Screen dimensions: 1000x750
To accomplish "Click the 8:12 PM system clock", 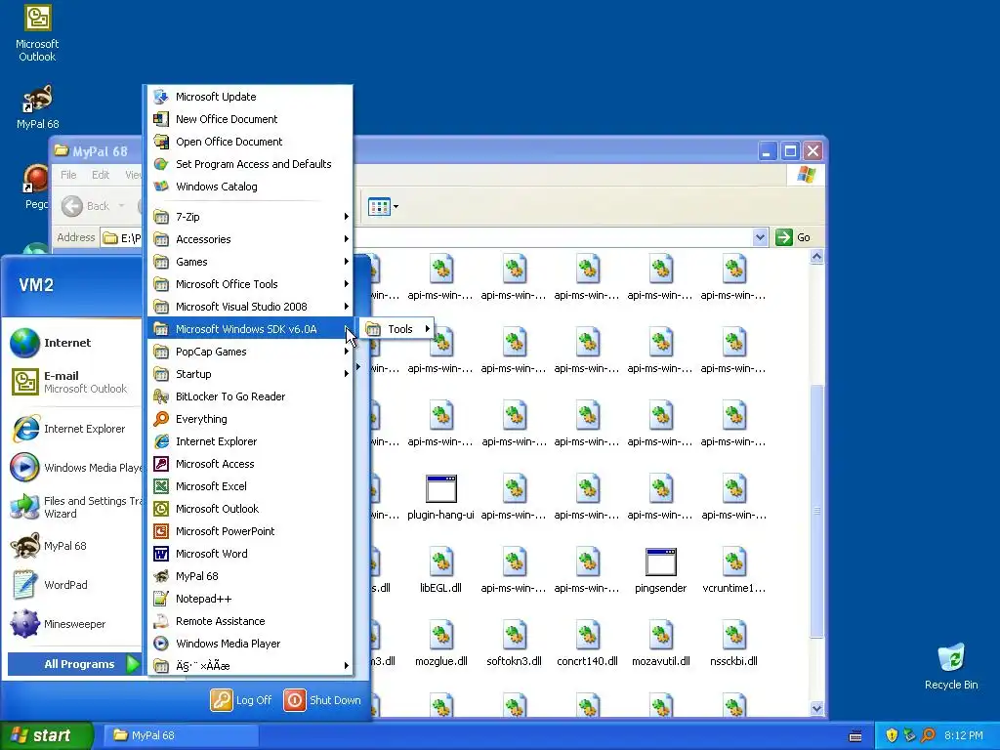I will click(x=964, y=735).
